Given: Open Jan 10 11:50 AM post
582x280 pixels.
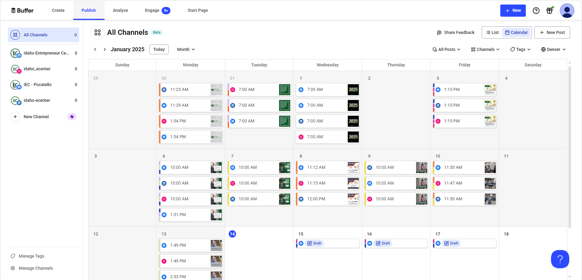Looking at the screenshot, I should (x=465, y=199).
